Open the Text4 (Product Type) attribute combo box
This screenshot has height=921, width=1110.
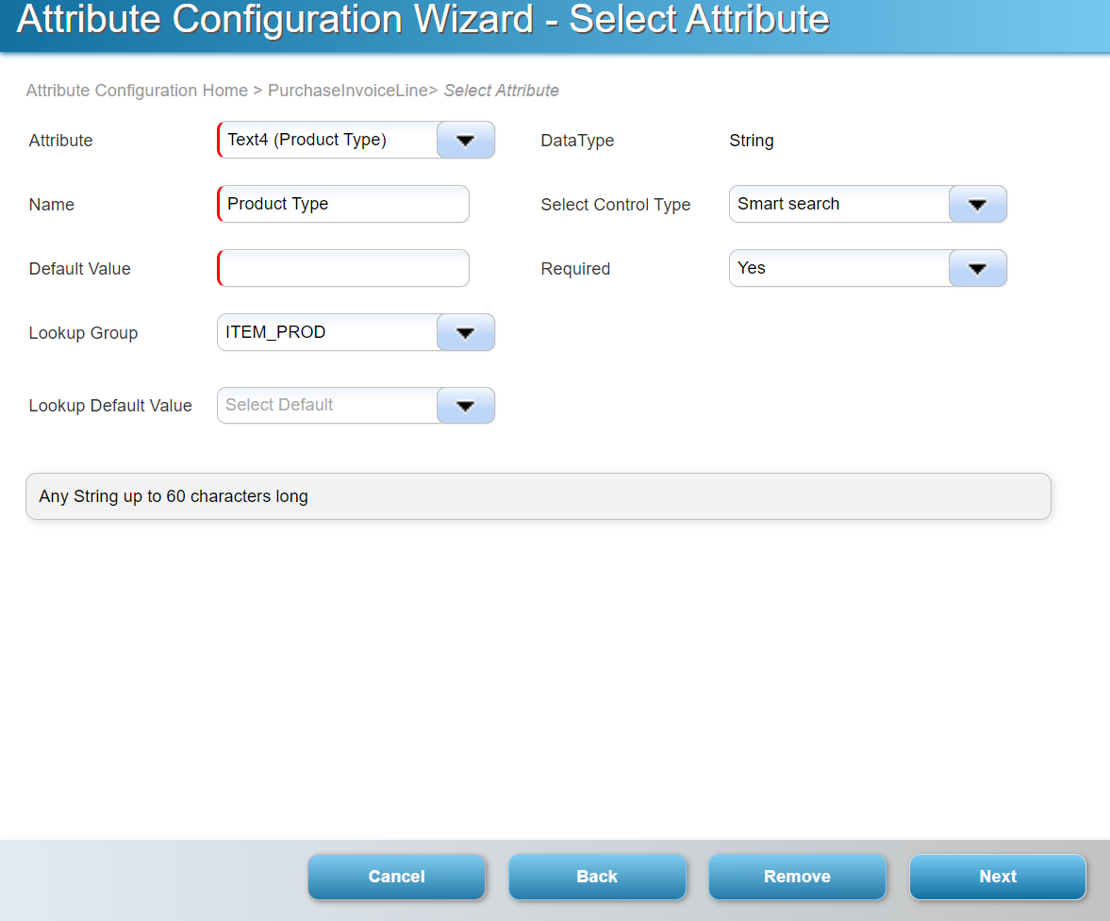[x=328, y=140]
